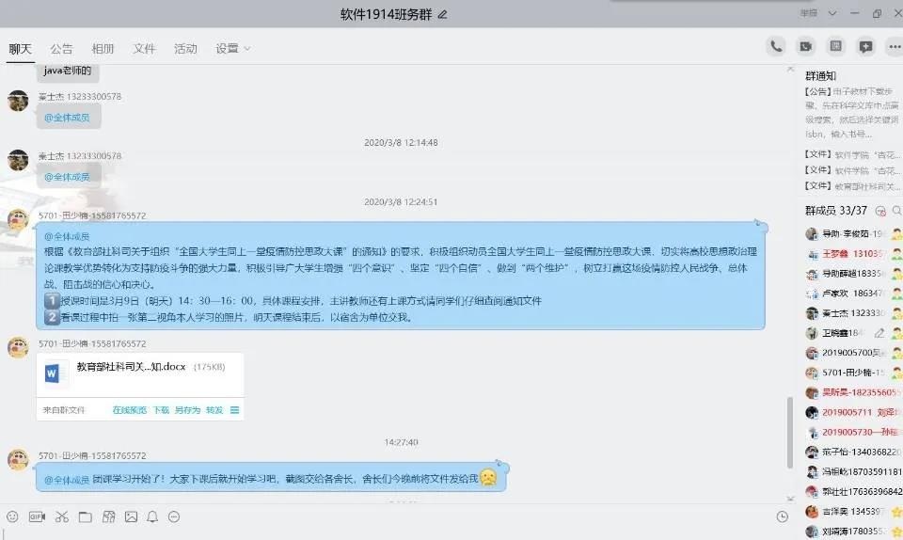Click 下载 to download the docx
903x540 pixels.
click(161, 410)
